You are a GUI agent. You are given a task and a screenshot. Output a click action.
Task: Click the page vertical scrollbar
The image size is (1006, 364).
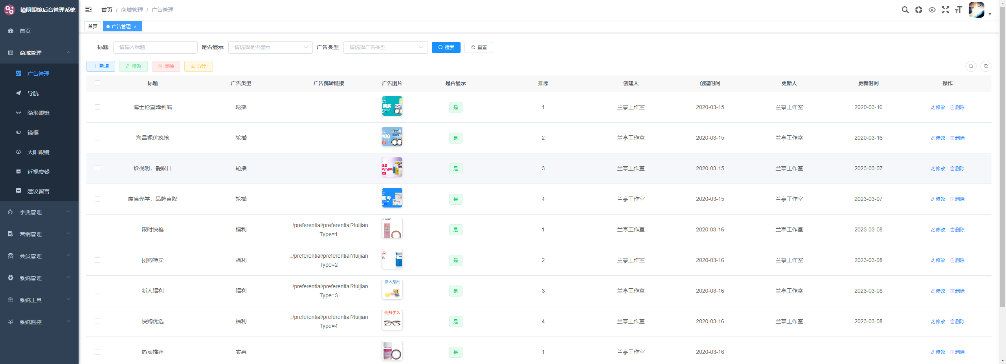tap(1002, 157)
